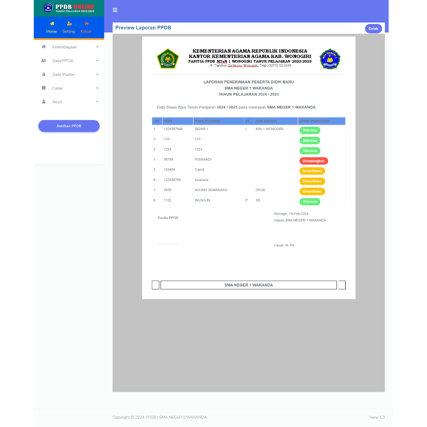Image resolution: width=427 pixels, height=427 pixels.
Task: Click the Copyright 2024 PPDB footer text
Action: (160, 417)
